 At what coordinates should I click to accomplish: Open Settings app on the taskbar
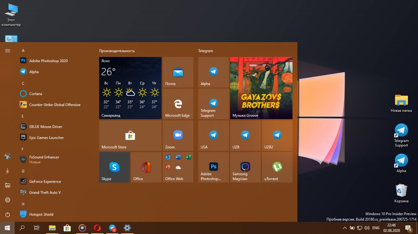click(x=127, y=228)
